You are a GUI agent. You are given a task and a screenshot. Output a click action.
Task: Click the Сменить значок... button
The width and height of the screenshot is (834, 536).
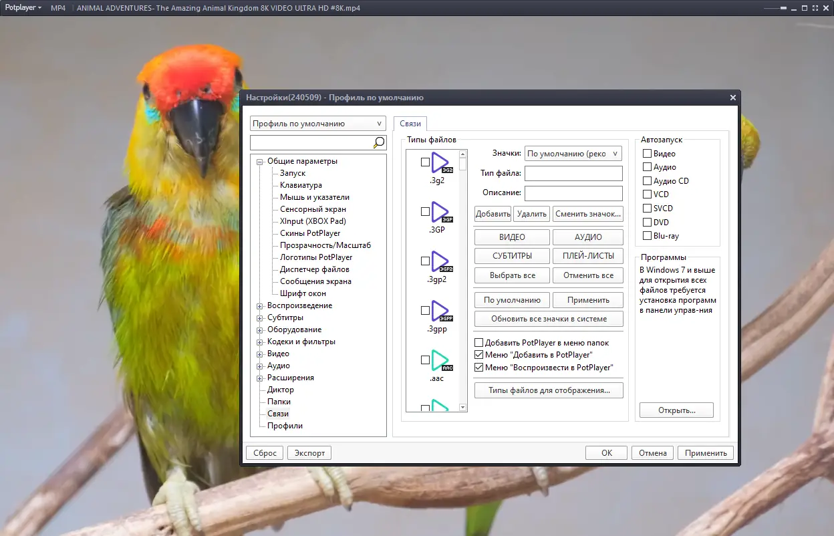(x=588, y=214)
